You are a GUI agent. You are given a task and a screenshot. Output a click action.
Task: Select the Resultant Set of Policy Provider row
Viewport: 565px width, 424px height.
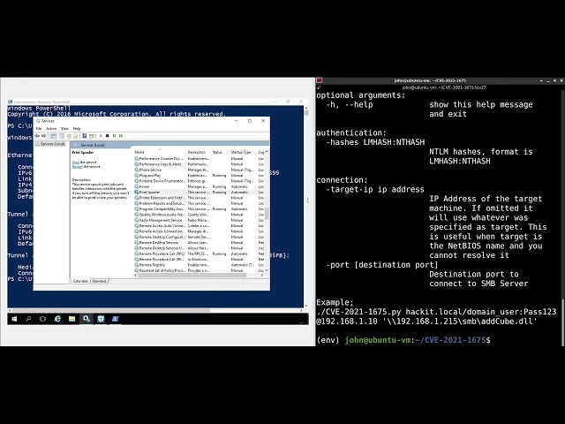(199, 270)
